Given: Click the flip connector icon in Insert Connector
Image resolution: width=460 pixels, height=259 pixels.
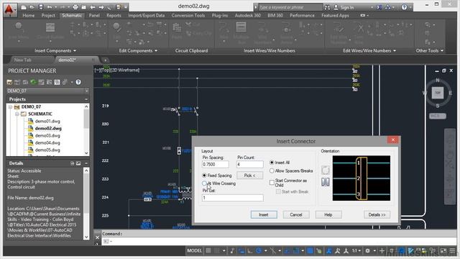Looking at the screenshot, I should [x=326, y=182].
